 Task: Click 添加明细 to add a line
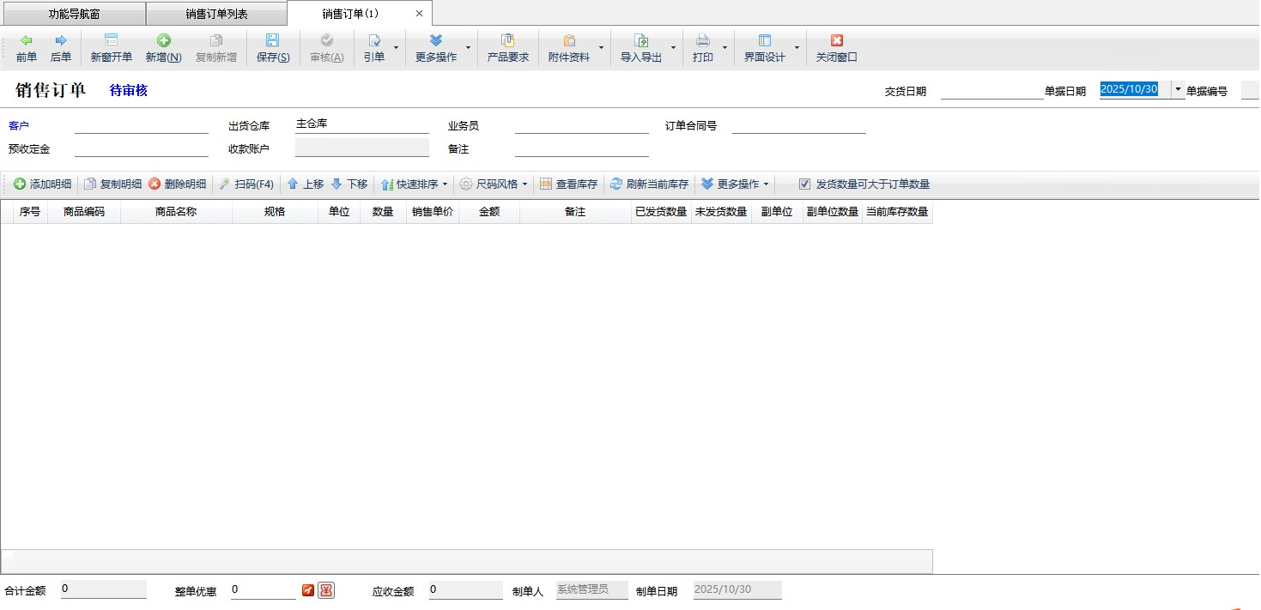click(x=43, y=184)
